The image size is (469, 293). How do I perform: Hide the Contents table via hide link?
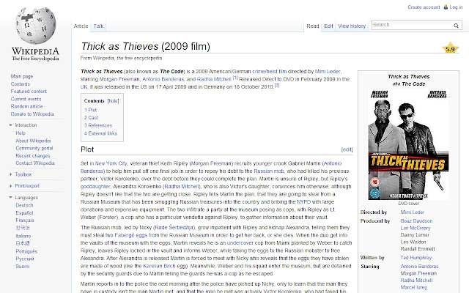click(x=113, y=101)
